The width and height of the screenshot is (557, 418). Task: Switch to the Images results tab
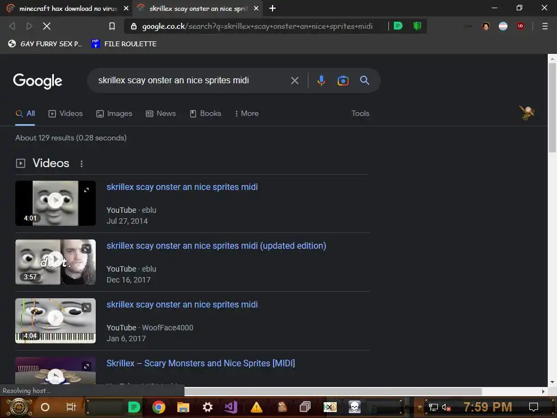pyautogui.click(x=114, y=113)
